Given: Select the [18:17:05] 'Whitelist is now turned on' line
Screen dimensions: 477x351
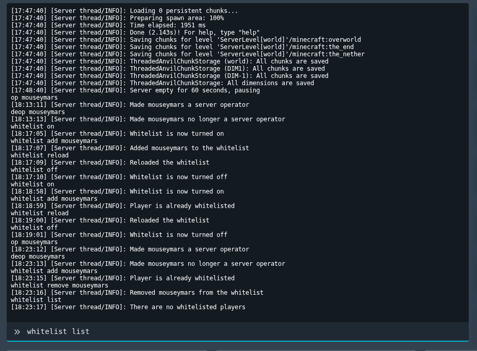Looking at the screenshot, I should [118, 134].
